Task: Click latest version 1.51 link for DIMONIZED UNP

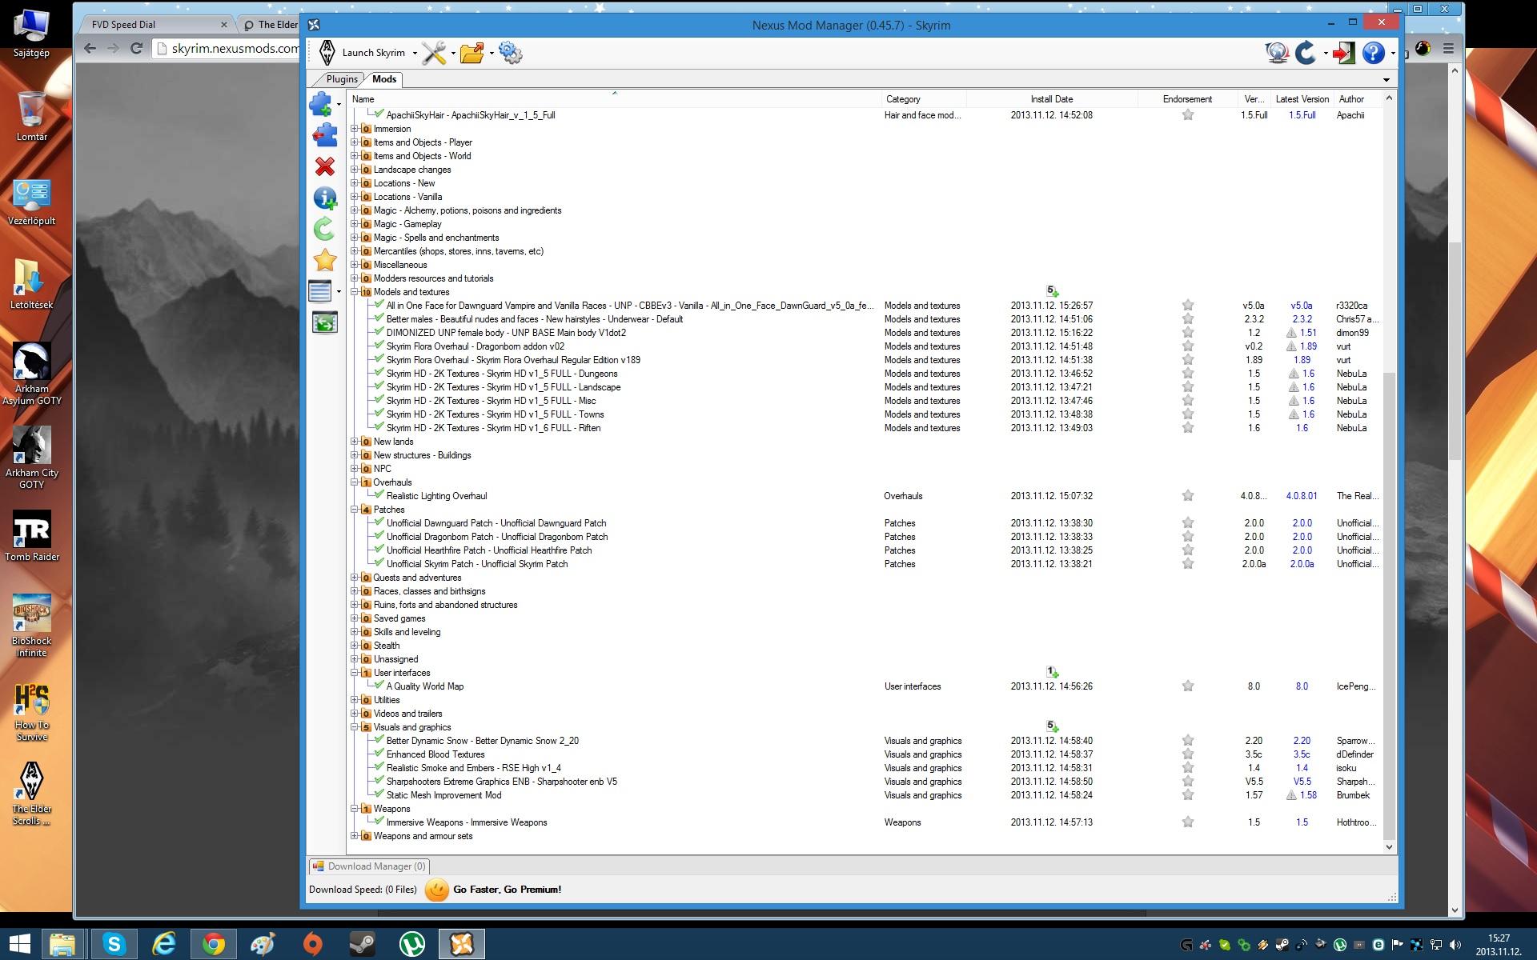Action: point(1308,333)
